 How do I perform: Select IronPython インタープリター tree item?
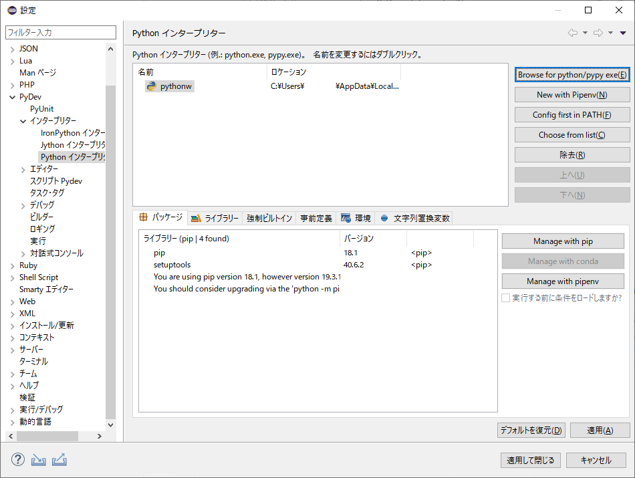tap(72, 133)
